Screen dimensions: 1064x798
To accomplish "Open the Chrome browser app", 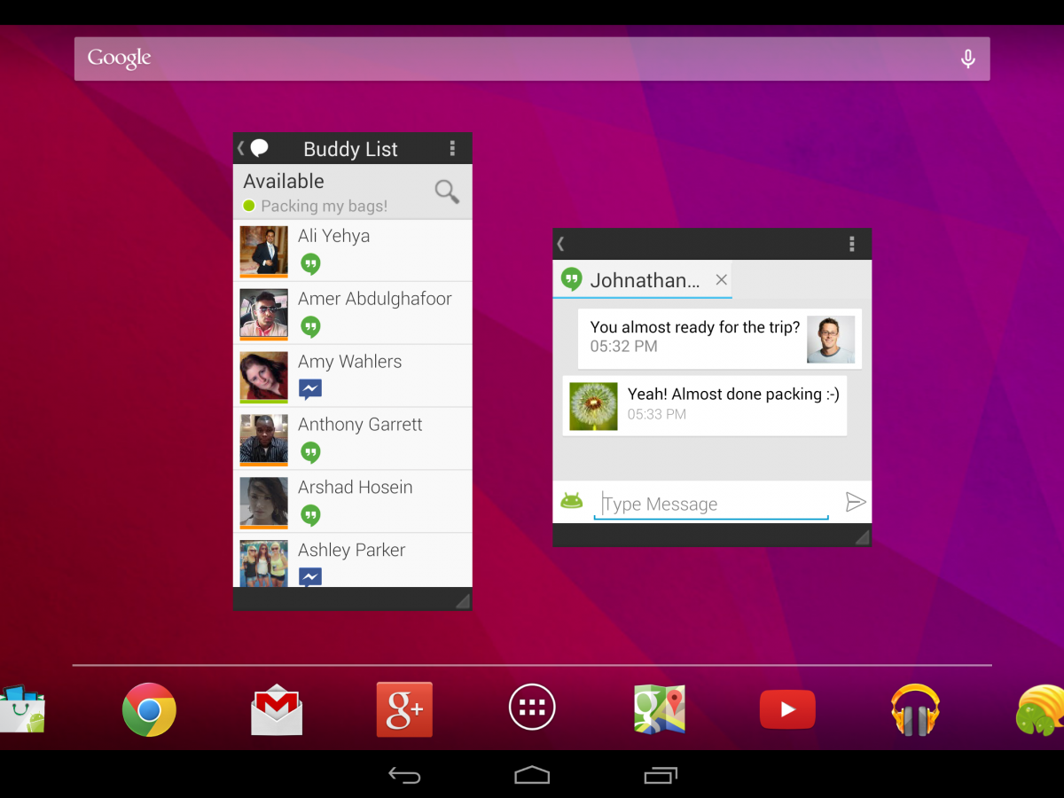I will click(x=149, y=709).
